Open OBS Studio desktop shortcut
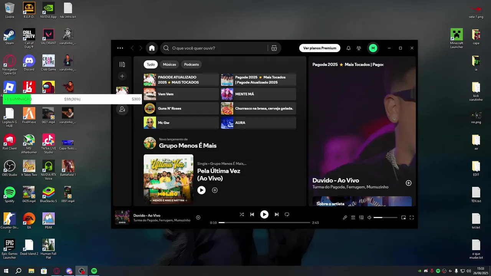 (x=10, y=168)
